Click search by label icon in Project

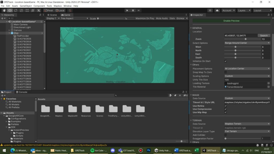pyautogui.click(x=175, y=95)
